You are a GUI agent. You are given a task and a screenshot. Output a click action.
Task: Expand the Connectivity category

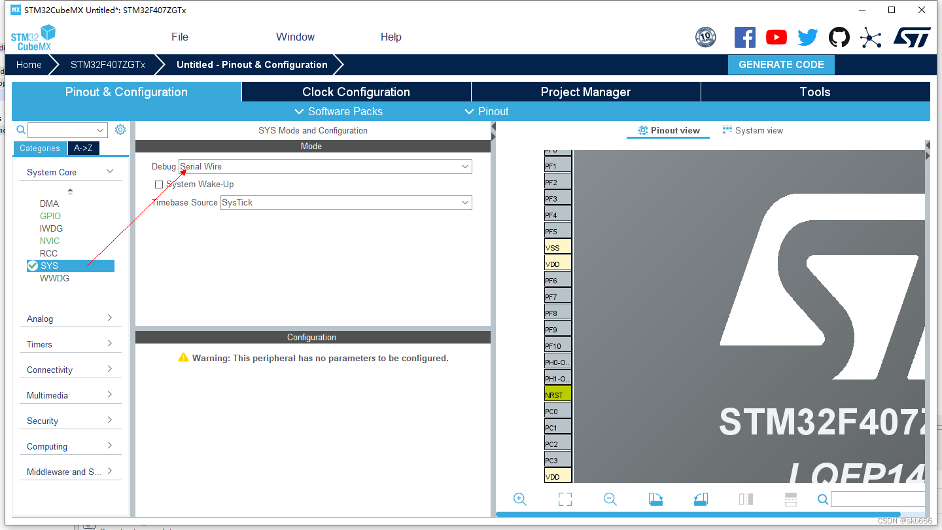point(70,369)
